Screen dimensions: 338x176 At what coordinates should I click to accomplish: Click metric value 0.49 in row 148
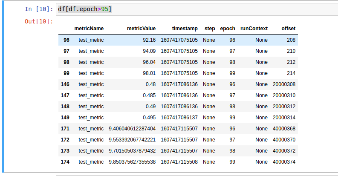(x=151, y=107)
